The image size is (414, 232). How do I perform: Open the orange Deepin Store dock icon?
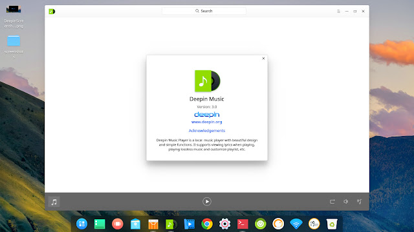click(x=153, y=224)
